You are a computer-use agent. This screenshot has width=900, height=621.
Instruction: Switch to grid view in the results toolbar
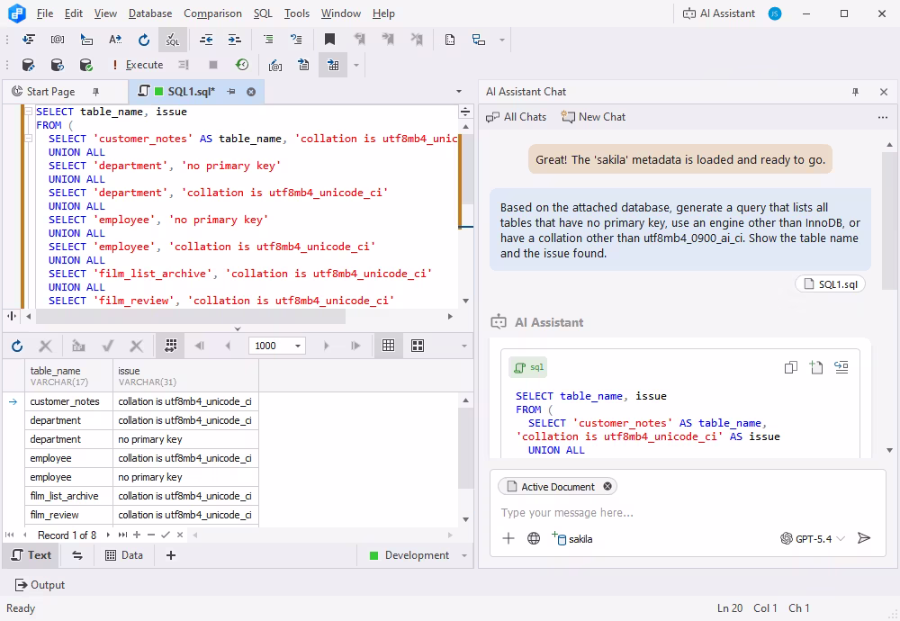[389, 346]
